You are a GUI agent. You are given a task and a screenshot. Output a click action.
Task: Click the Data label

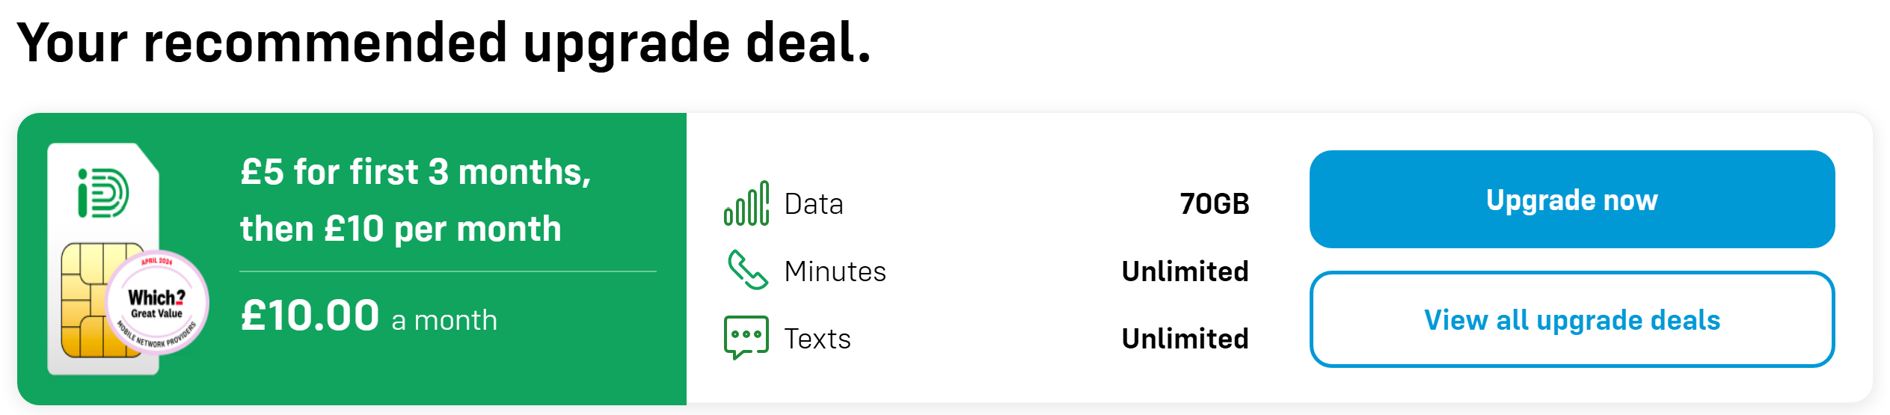(x=814, y=204)
